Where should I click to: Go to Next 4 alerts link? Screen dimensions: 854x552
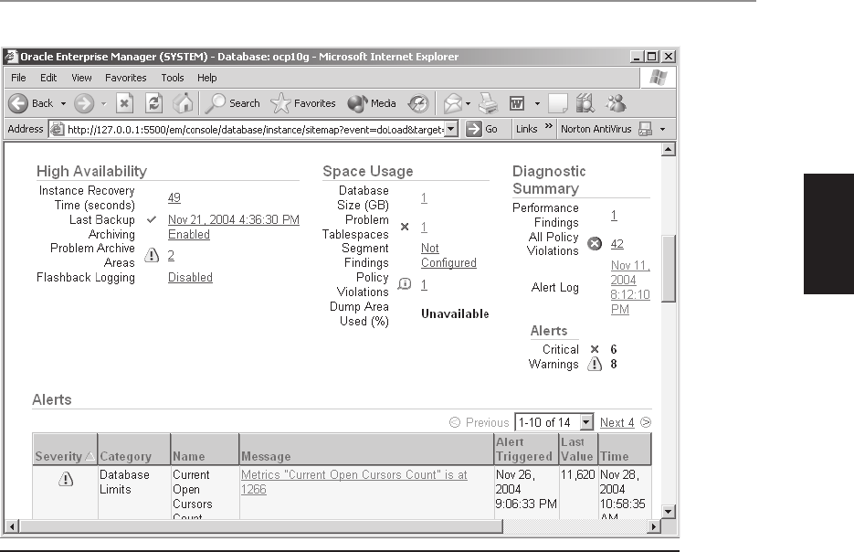617,422
